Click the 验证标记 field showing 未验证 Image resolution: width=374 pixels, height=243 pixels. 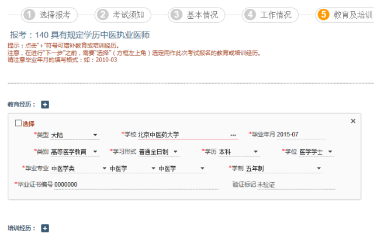pyautogui.click(x=296, y=184)
